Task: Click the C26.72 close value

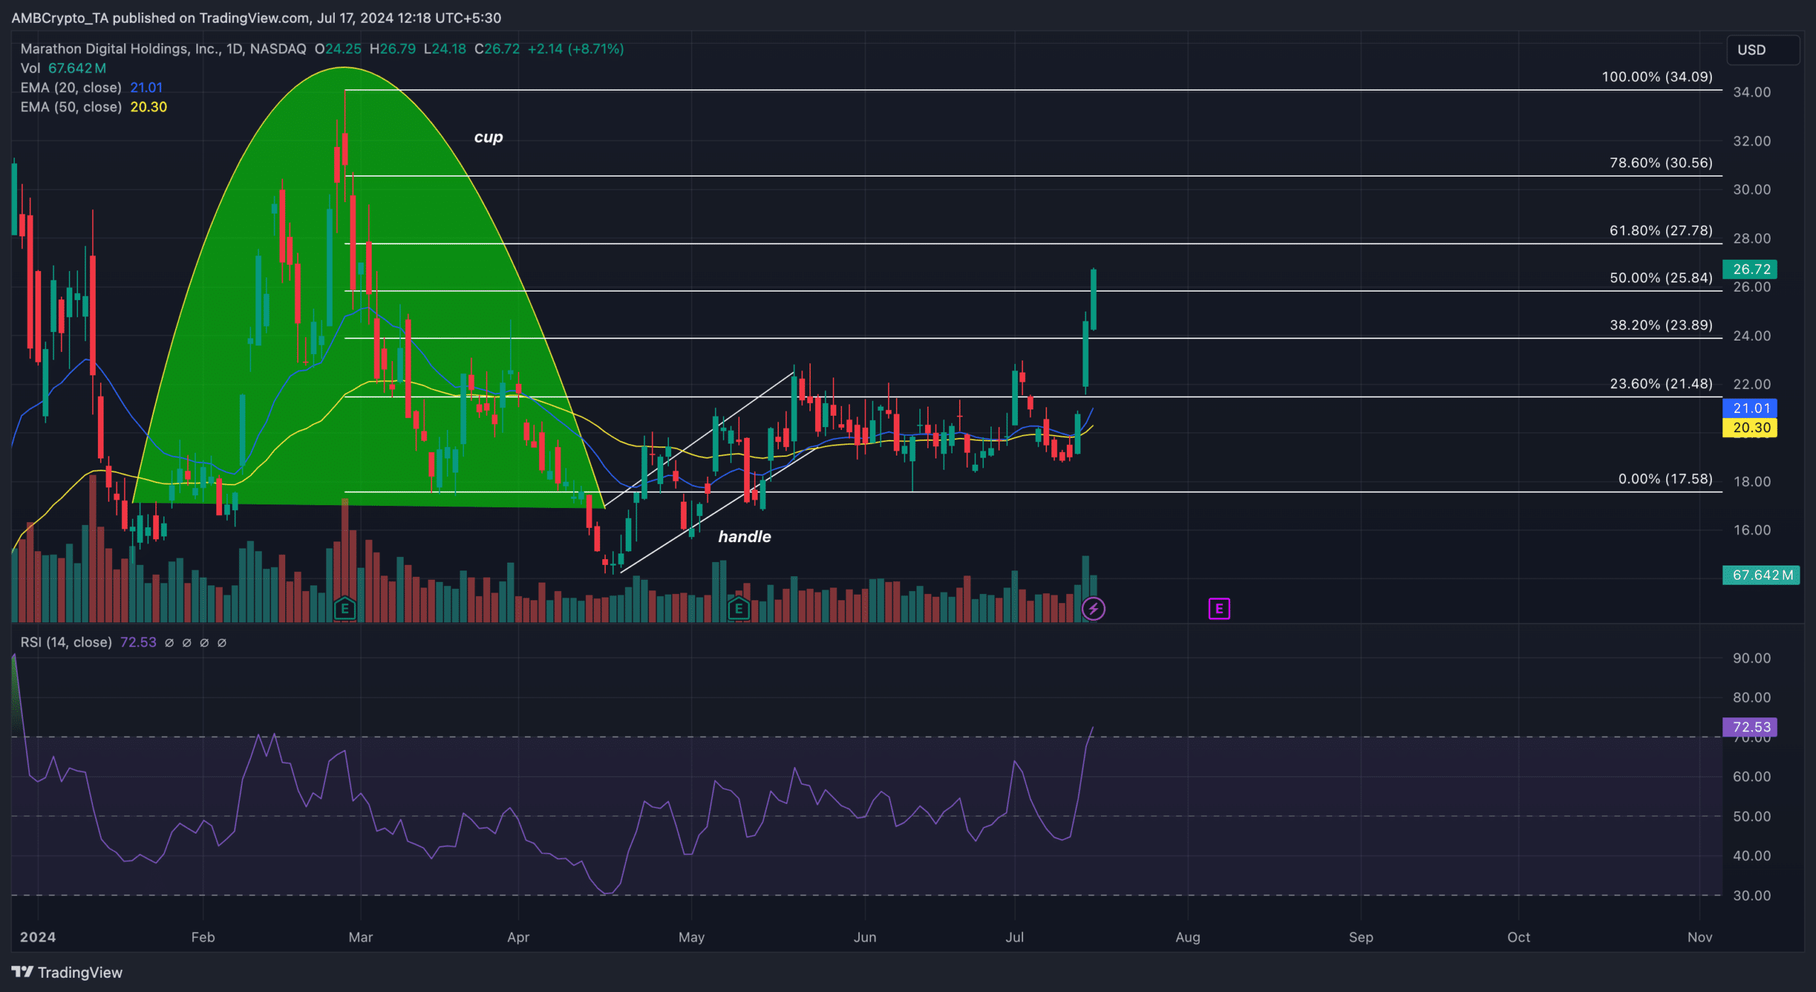Action: (x=497, y=49)
